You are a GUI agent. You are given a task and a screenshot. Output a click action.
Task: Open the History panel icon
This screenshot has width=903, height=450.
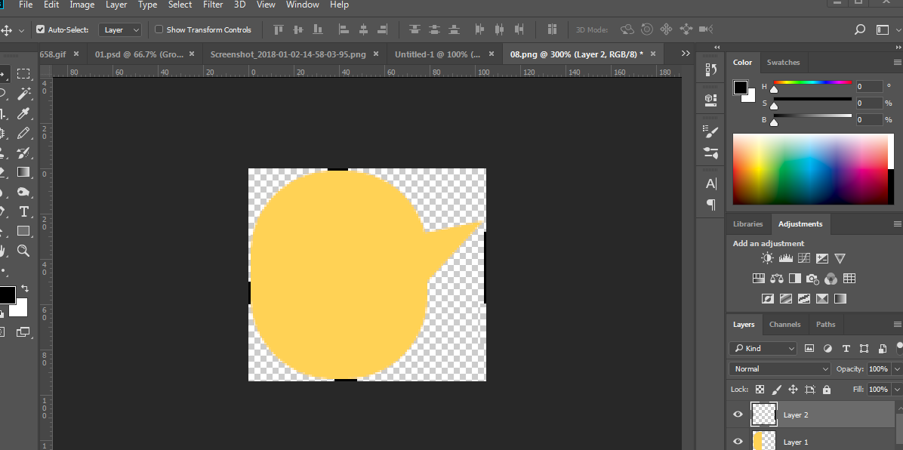(711, 69)
